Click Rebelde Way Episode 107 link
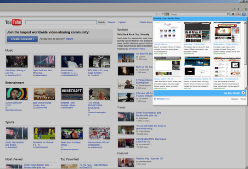Screen dimensions: 248x169 pyautogui.click(x=150, y=158)
